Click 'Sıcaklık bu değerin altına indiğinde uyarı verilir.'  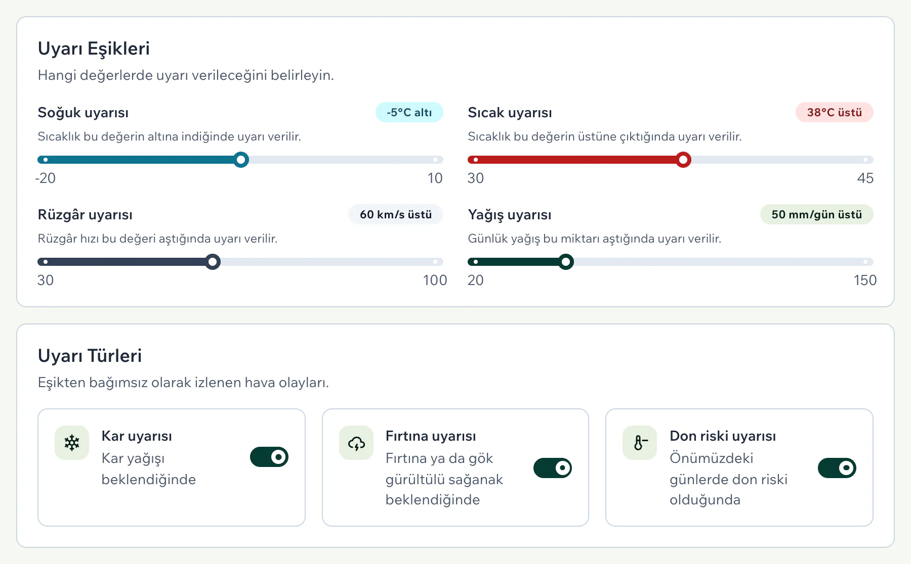tap(169, 136)
